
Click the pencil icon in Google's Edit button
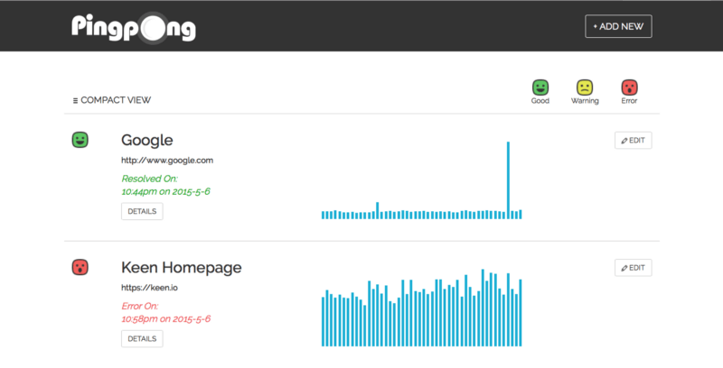coord(624,141)
